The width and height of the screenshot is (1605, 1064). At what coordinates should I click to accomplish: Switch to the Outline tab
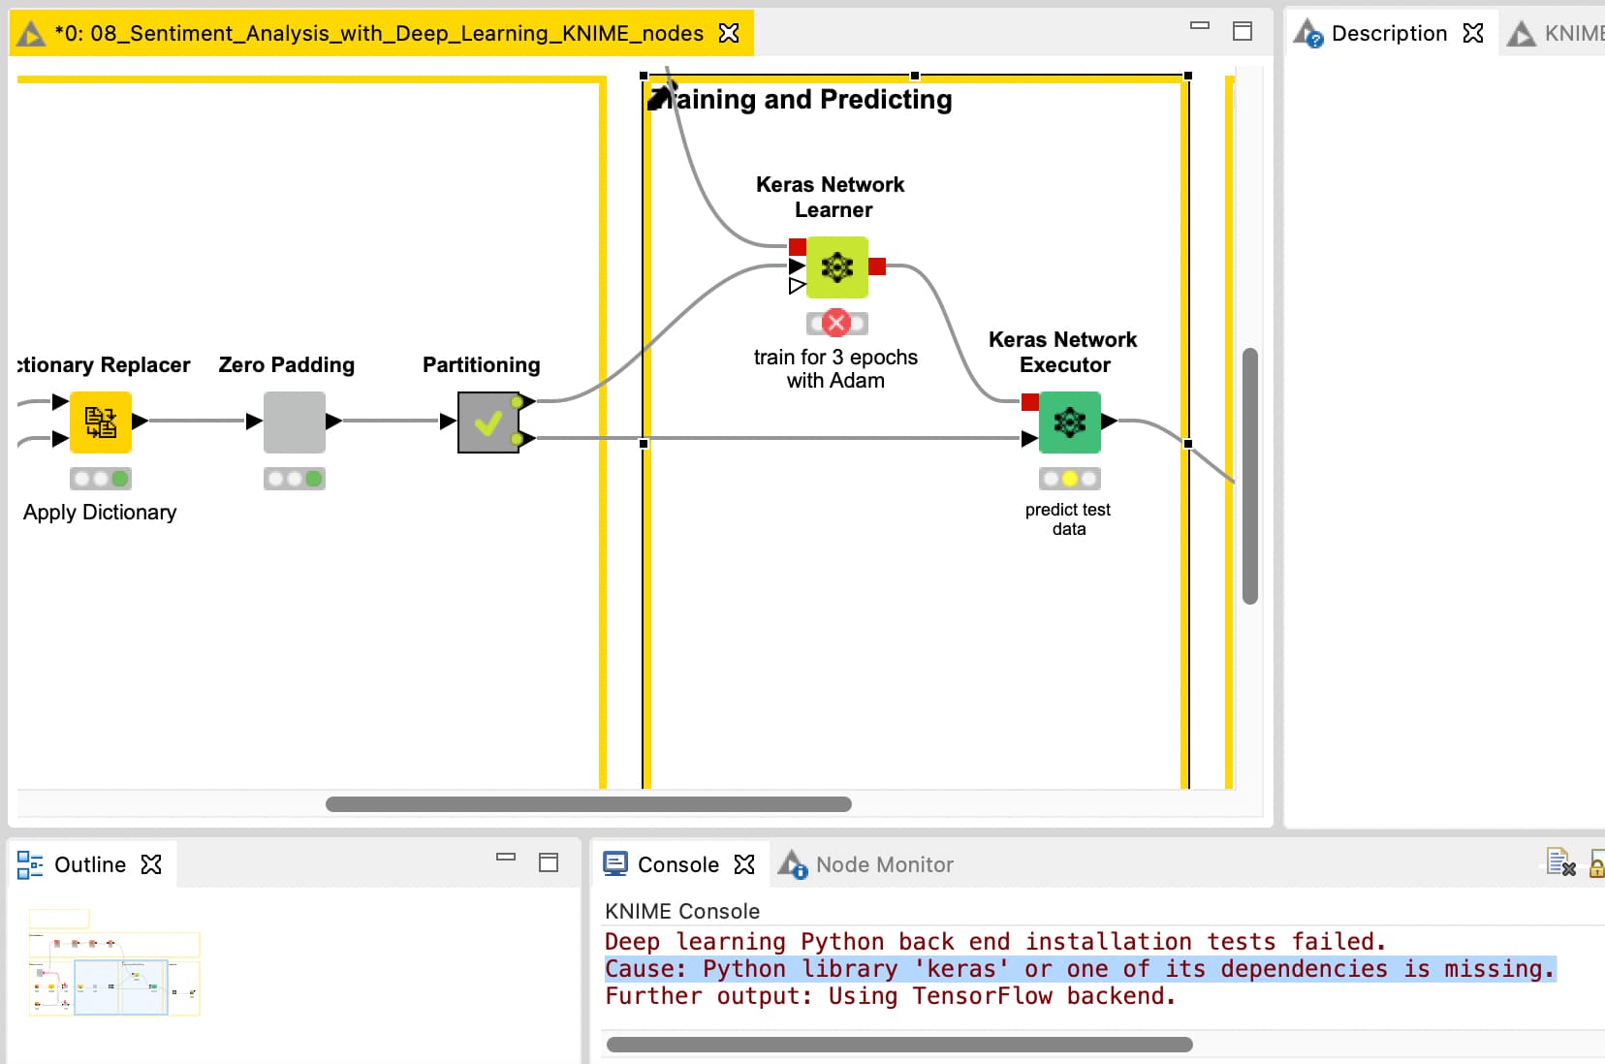pos(89,864)
